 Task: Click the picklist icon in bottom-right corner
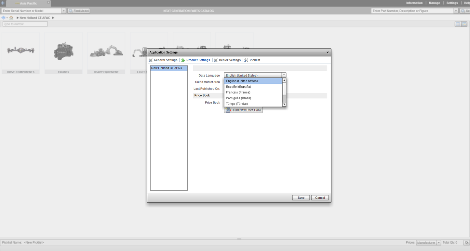[x=466, y=243]
